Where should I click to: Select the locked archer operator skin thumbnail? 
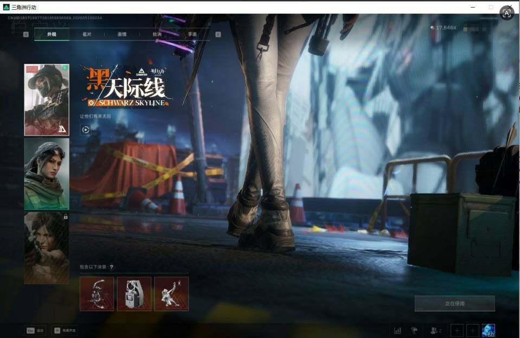pos(47,248)
